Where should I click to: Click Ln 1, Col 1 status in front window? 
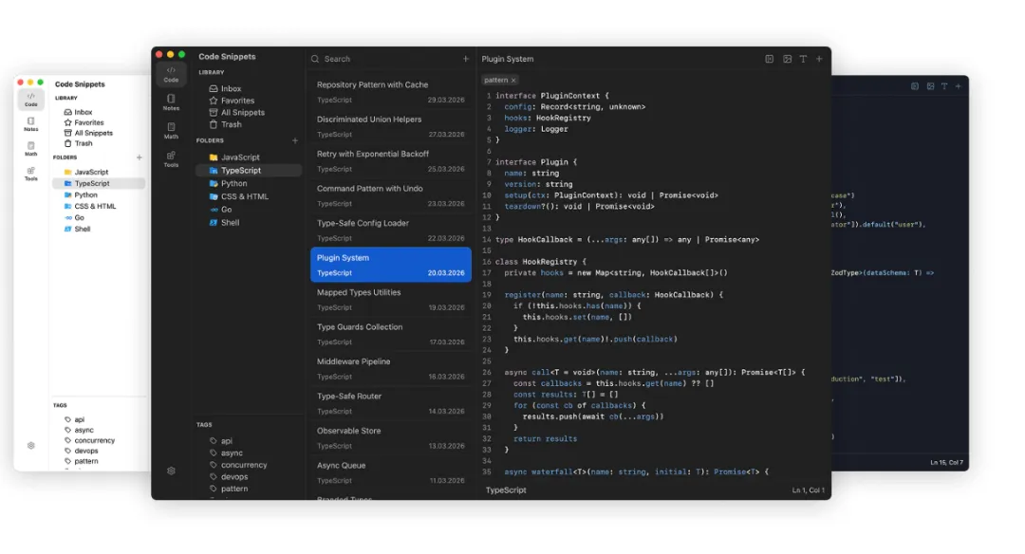pyautogui.click(x=808, y=490)
